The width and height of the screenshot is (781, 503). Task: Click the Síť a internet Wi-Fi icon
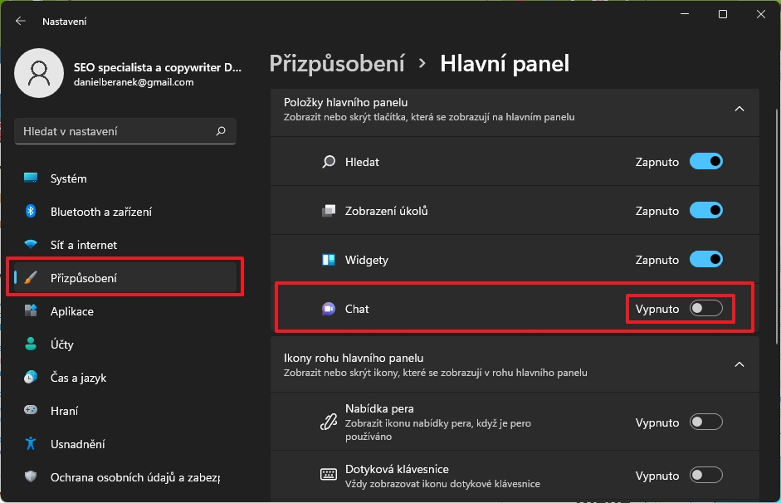point(31,245)
